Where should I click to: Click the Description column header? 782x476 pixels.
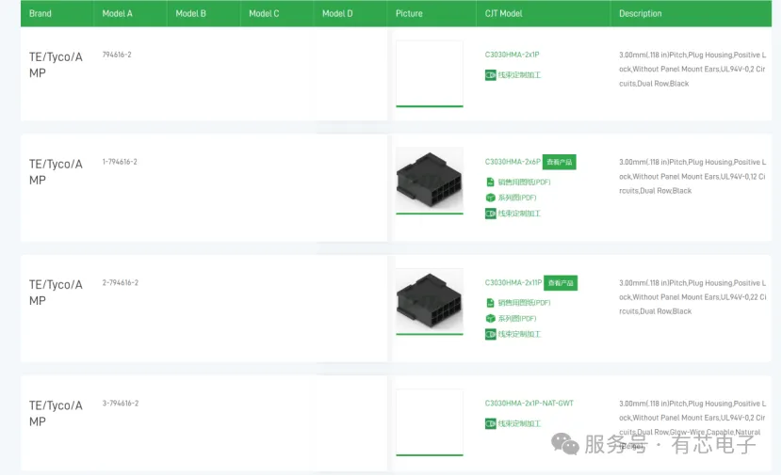[641, 14]
